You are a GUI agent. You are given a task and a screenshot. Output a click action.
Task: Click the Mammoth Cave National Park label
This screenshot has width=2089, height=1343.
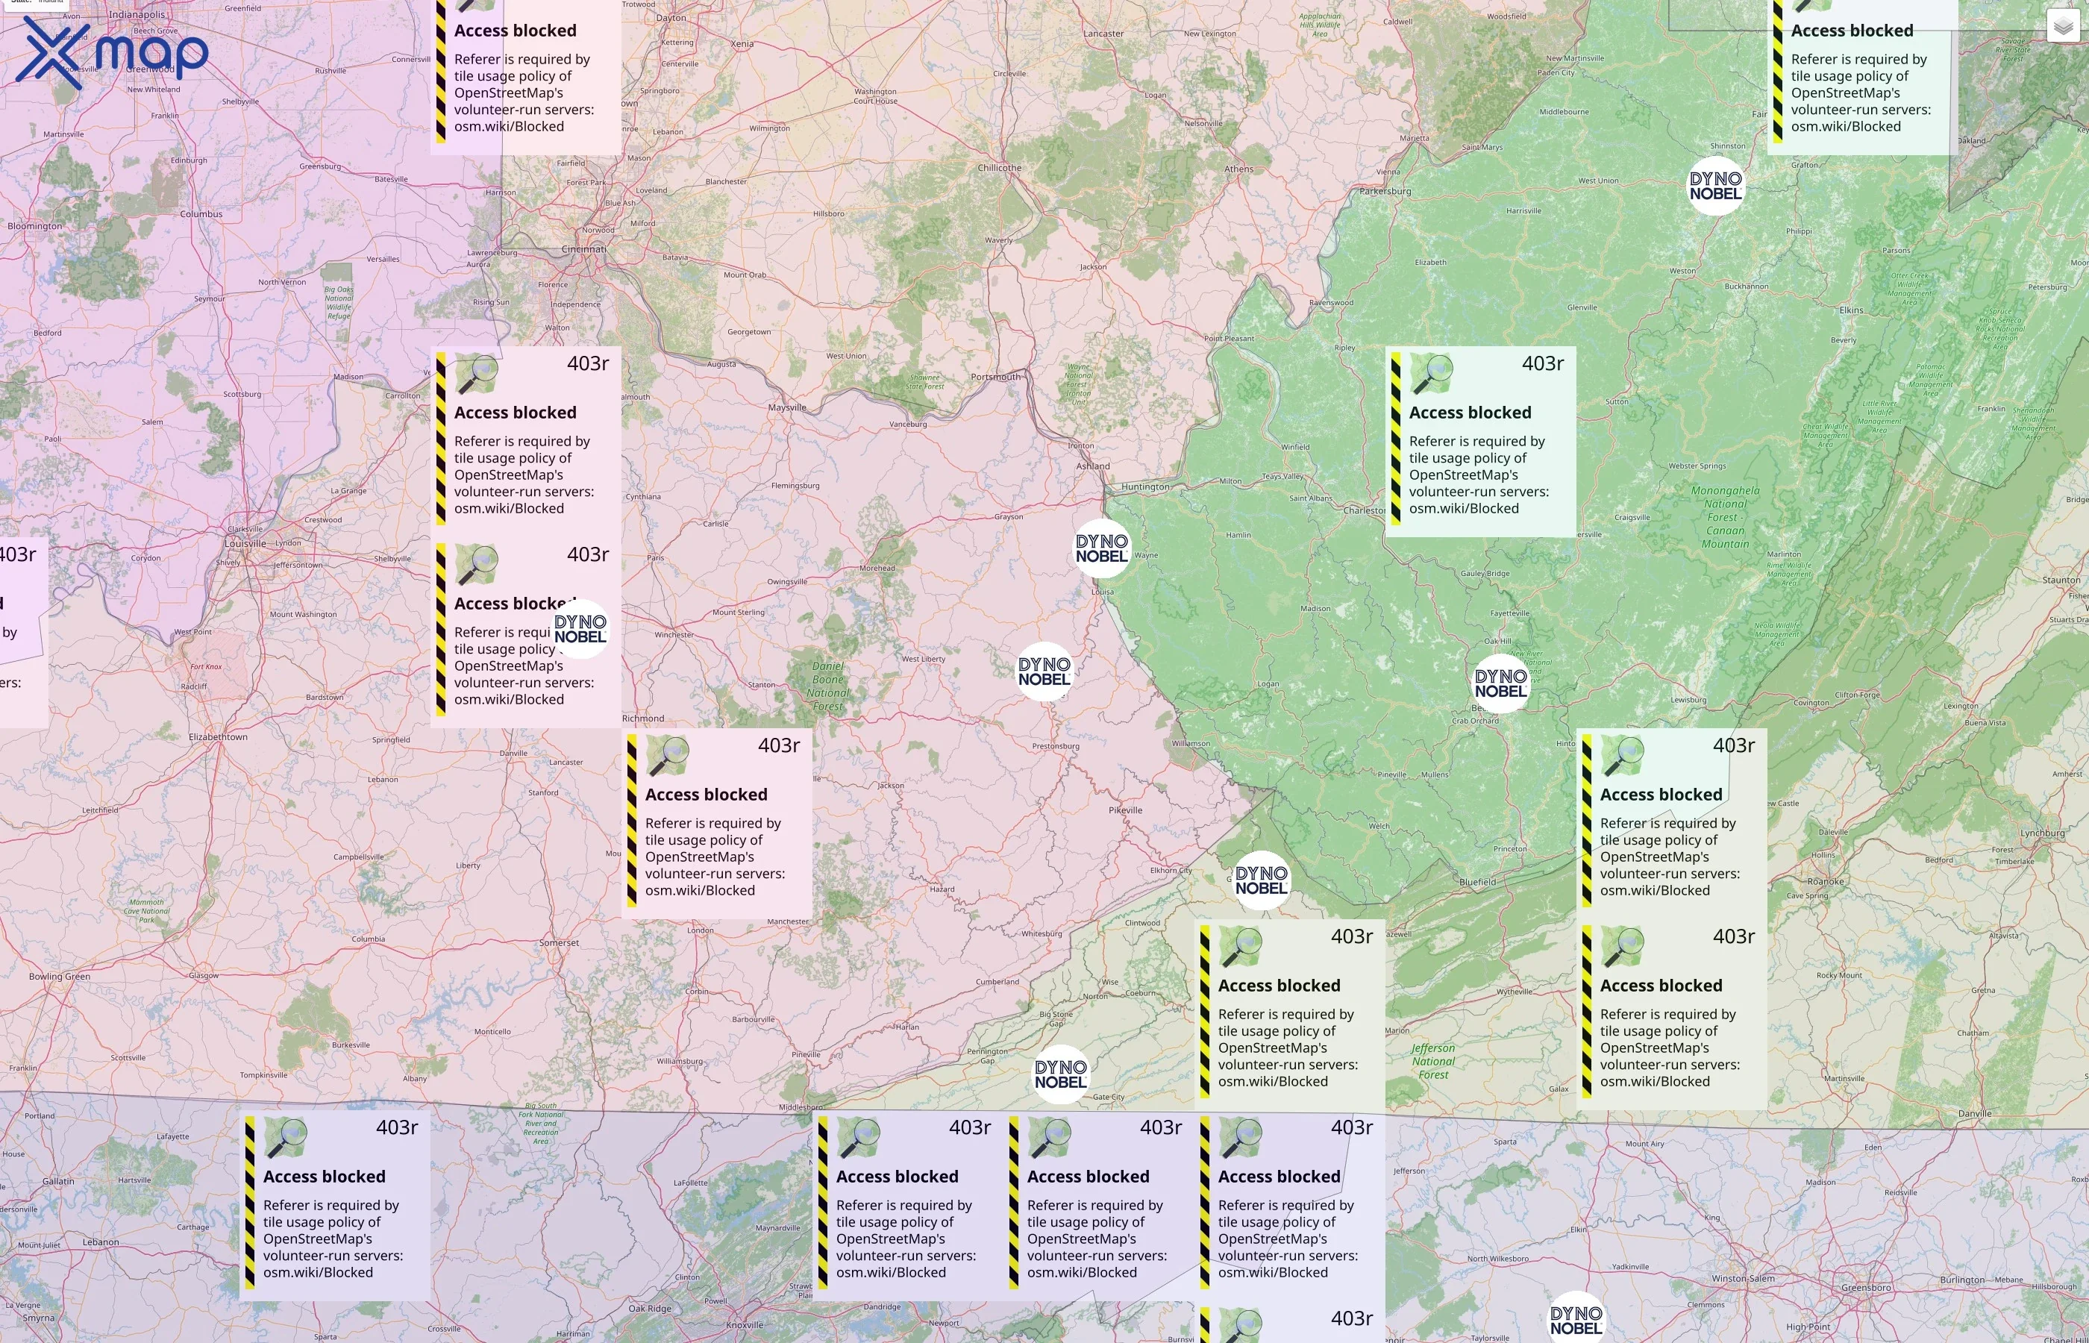click(146, 911)
